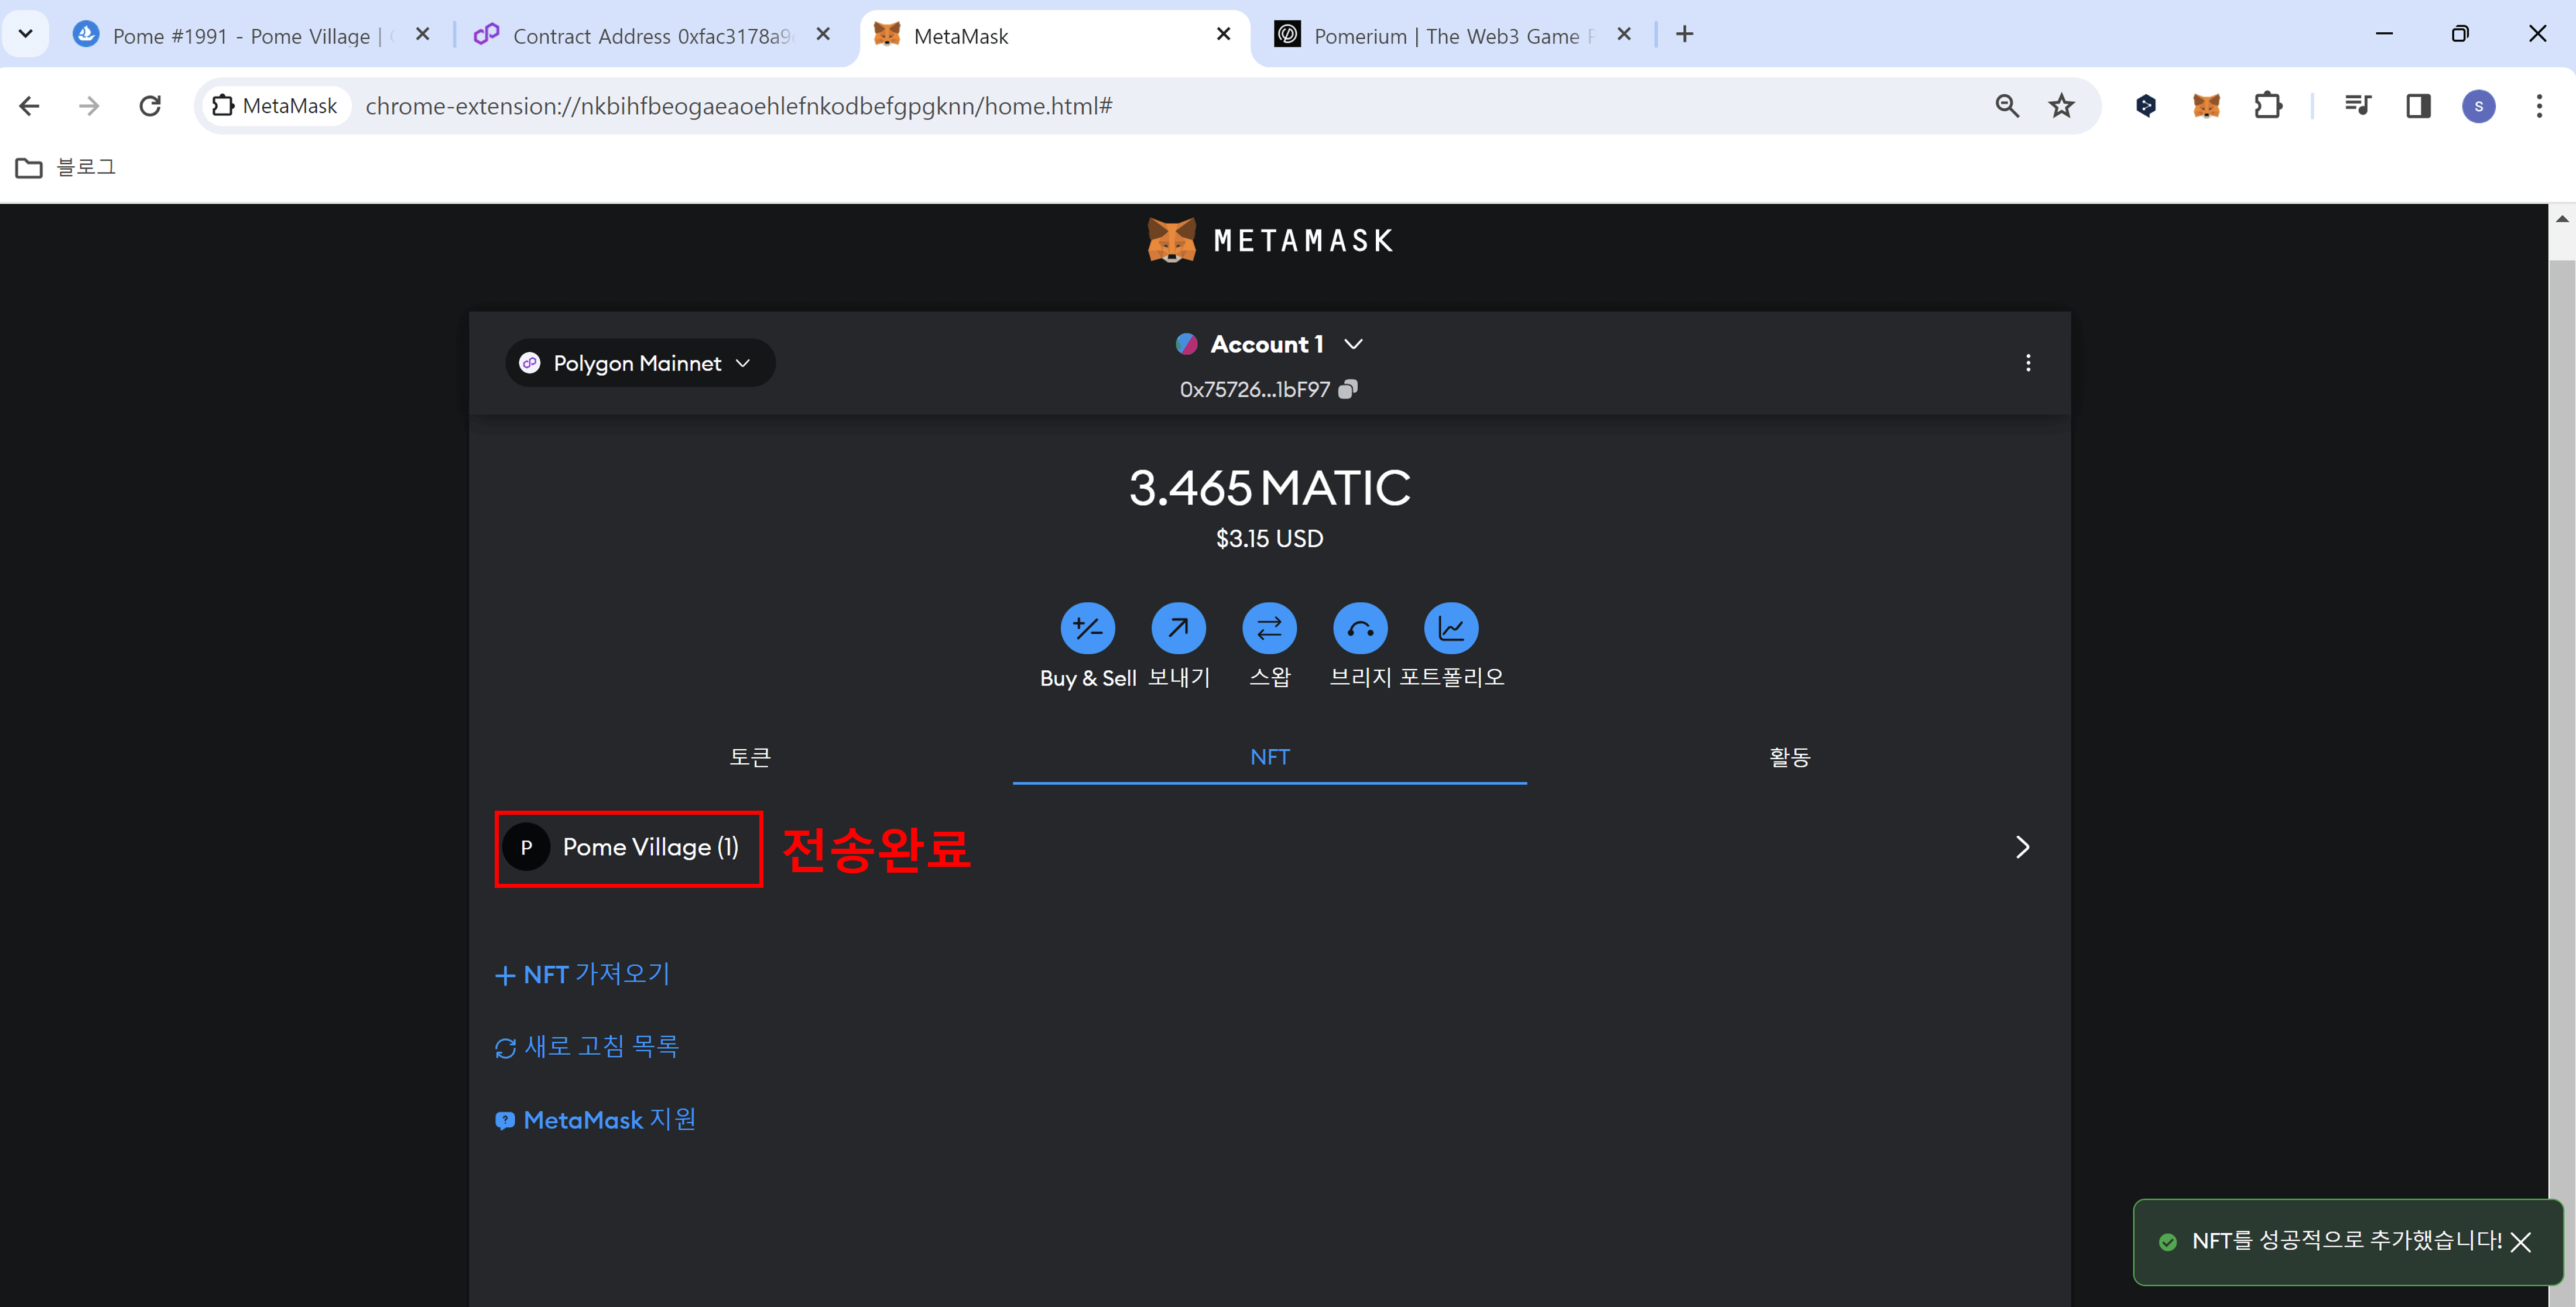This screenshot has height=1307, width=2576.
Task: Switch to the Tokens (토큰) tab
Action: [750, 757]
